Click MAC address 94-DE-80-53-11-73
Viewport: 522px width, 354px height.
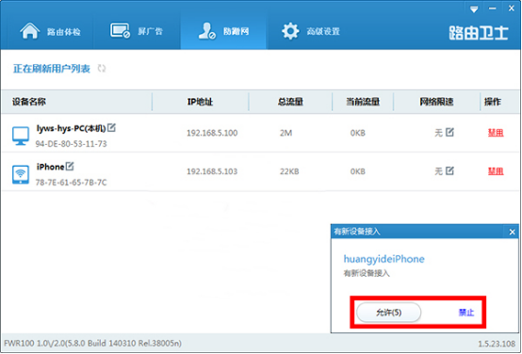click(x=72, y=144)
